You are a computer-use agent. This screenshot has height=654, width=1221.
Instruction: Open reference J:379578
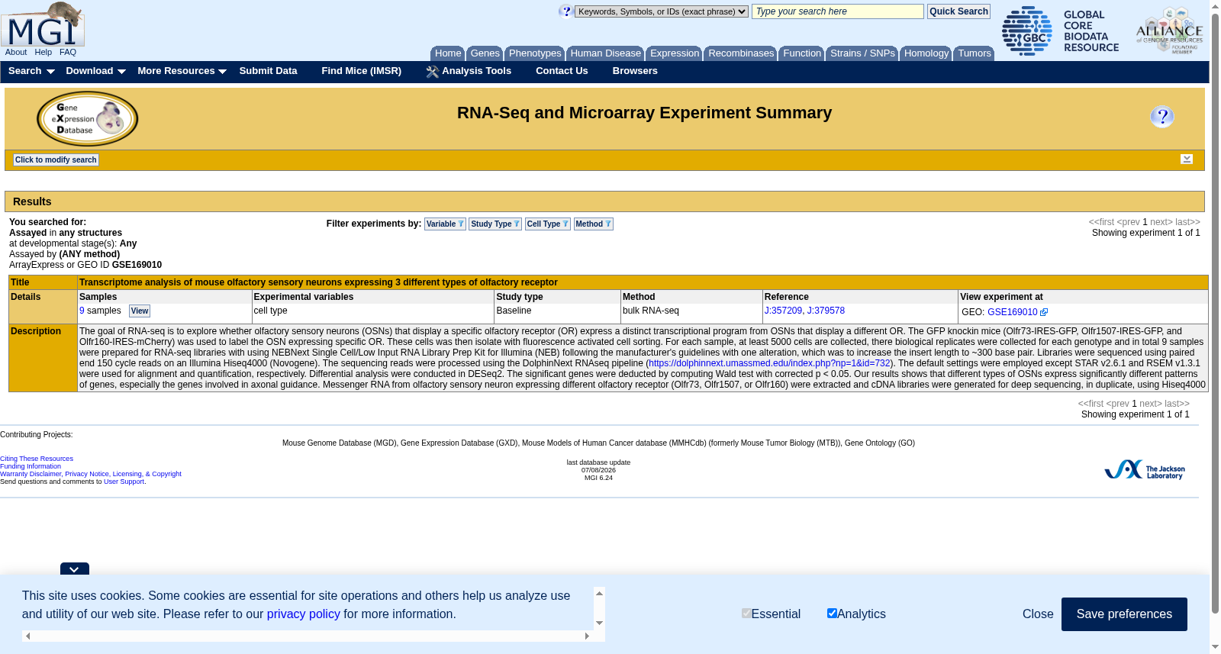(x=826, y=311)
